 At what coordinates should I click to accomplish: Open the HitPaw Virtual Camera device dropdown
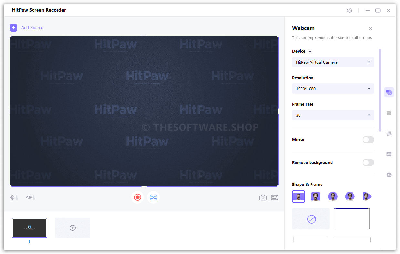[333, 62]
